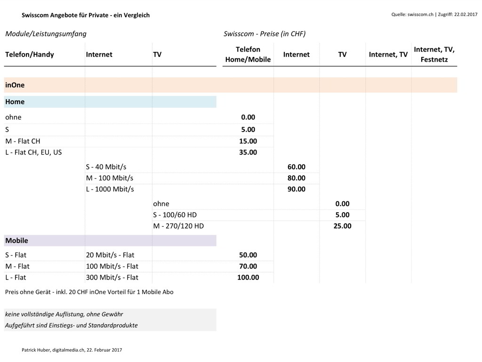This screenshot has height=362, width=482.
Task: Select the 'M - 100 Mbit/s' internet option
Action: 110,178
